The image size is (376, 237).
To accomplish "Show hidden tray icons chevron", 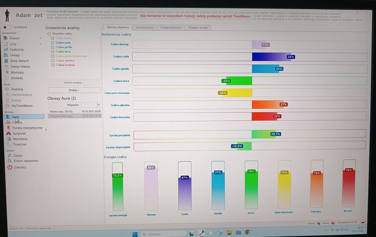I will (326, 230).
